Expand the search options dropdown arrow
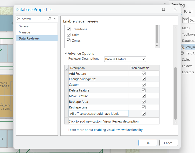195x153 pixels. (x=55, y=19)
